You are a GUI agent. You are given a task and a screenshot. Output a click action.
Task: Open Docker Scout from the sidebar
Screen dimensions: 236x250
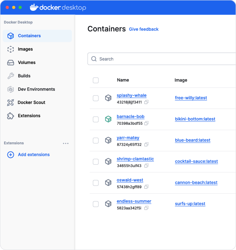(31, 103)
